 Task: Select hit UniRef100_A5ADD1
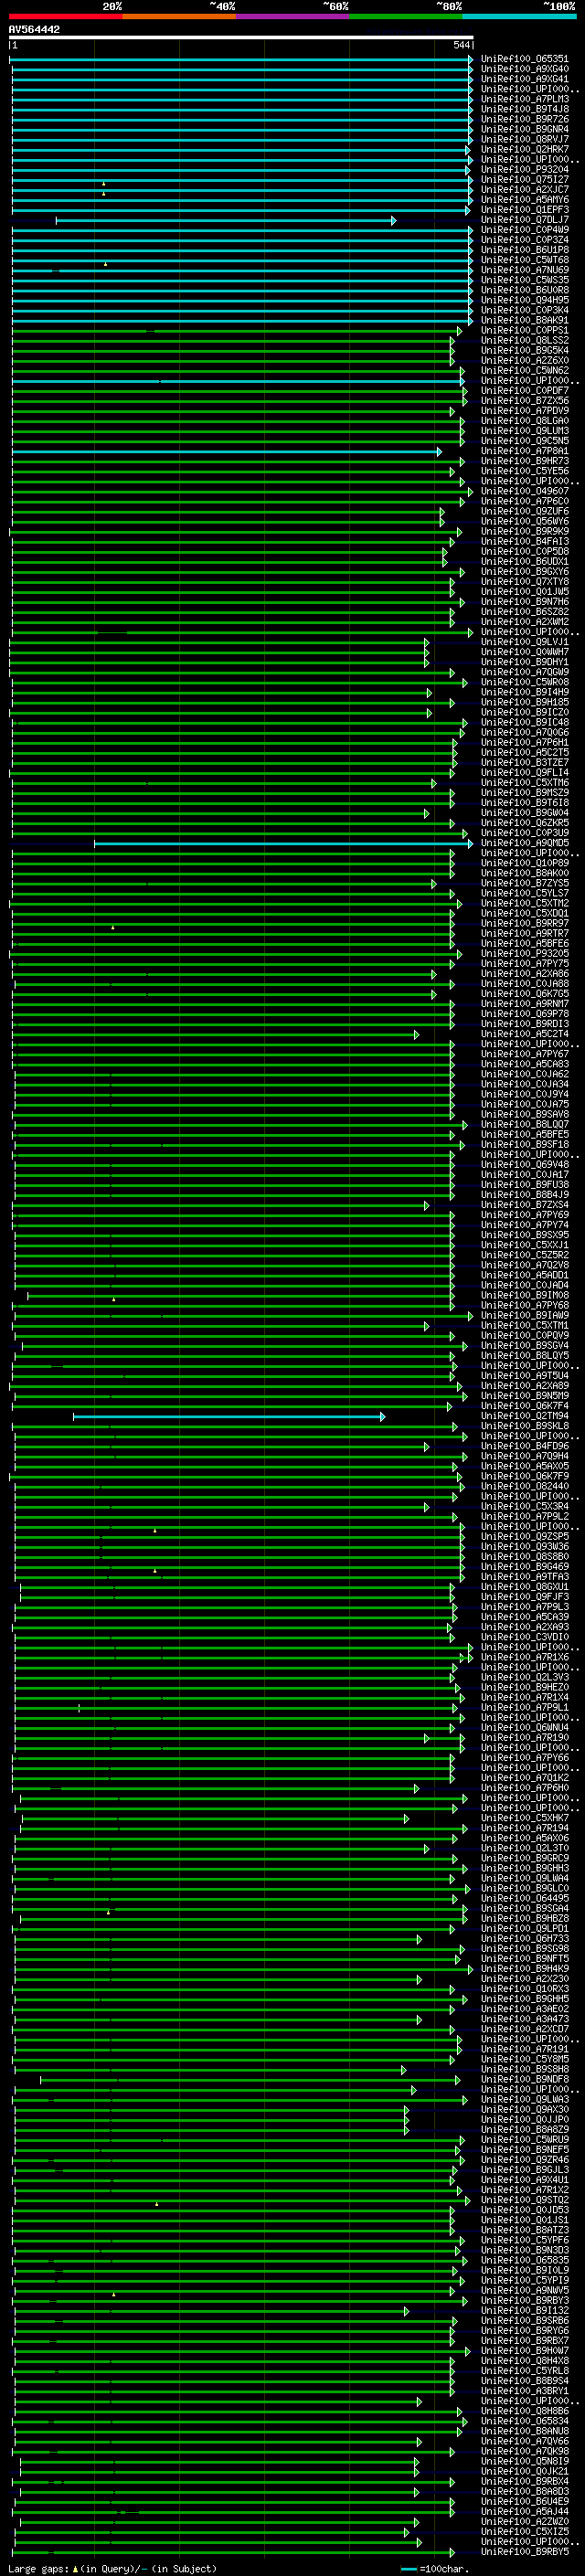point(524,1276)
